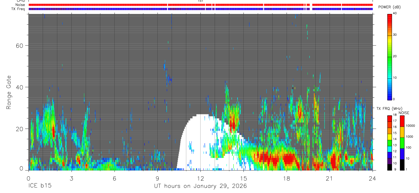
Task: Pick the purple swatch in TX FRQ legend
Action: coord(389,161)
